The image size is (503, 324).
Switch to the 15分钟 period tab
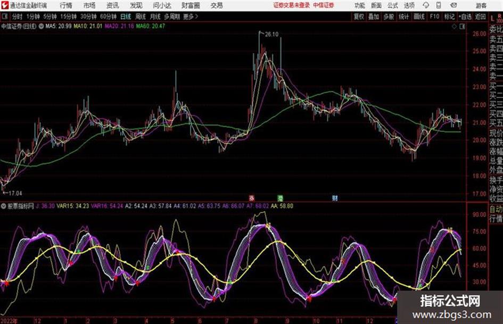68,16
